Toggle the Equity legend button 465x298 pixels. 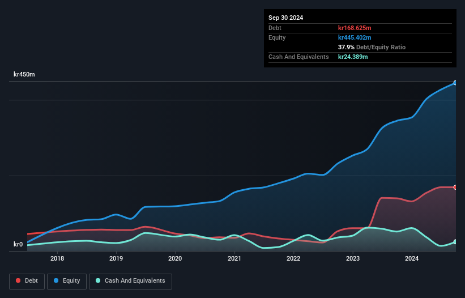tap(67, 281)
